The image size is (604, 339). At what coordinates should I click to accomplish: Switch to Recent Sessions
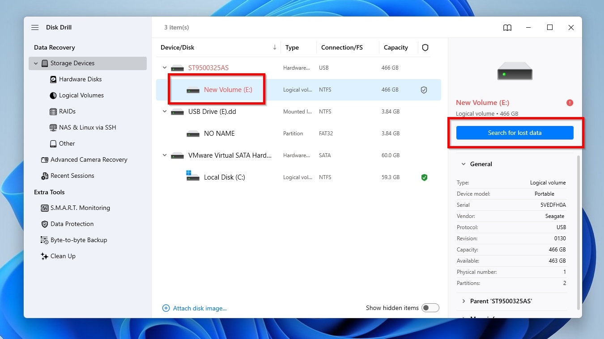[x=73, y=176]
